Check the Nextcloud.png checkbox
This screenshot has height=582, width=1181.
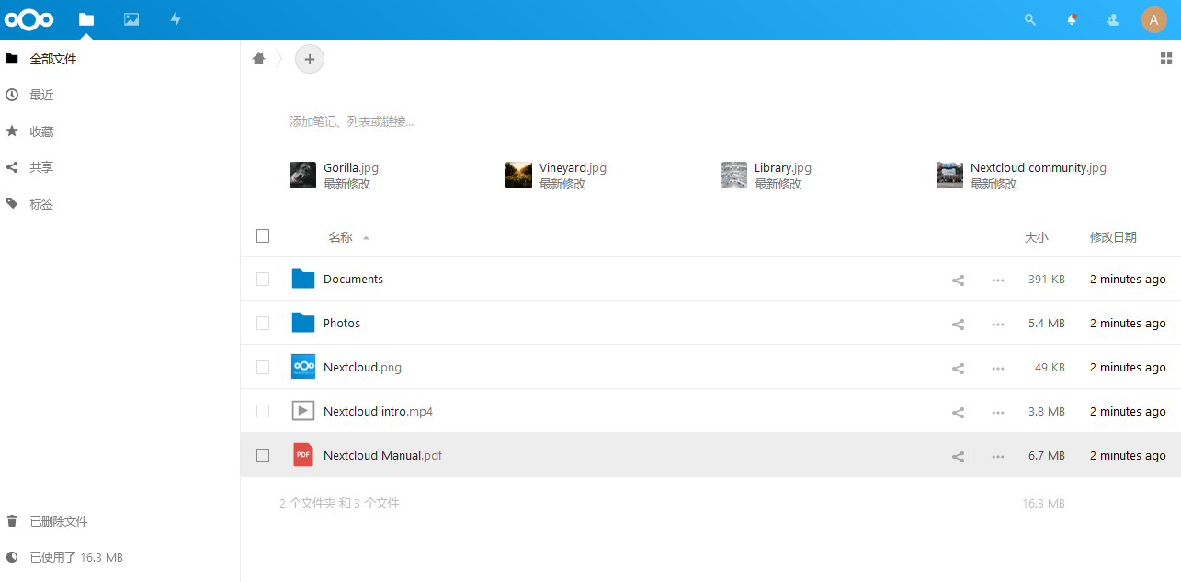pyautogui.click(x=263, y=367)
